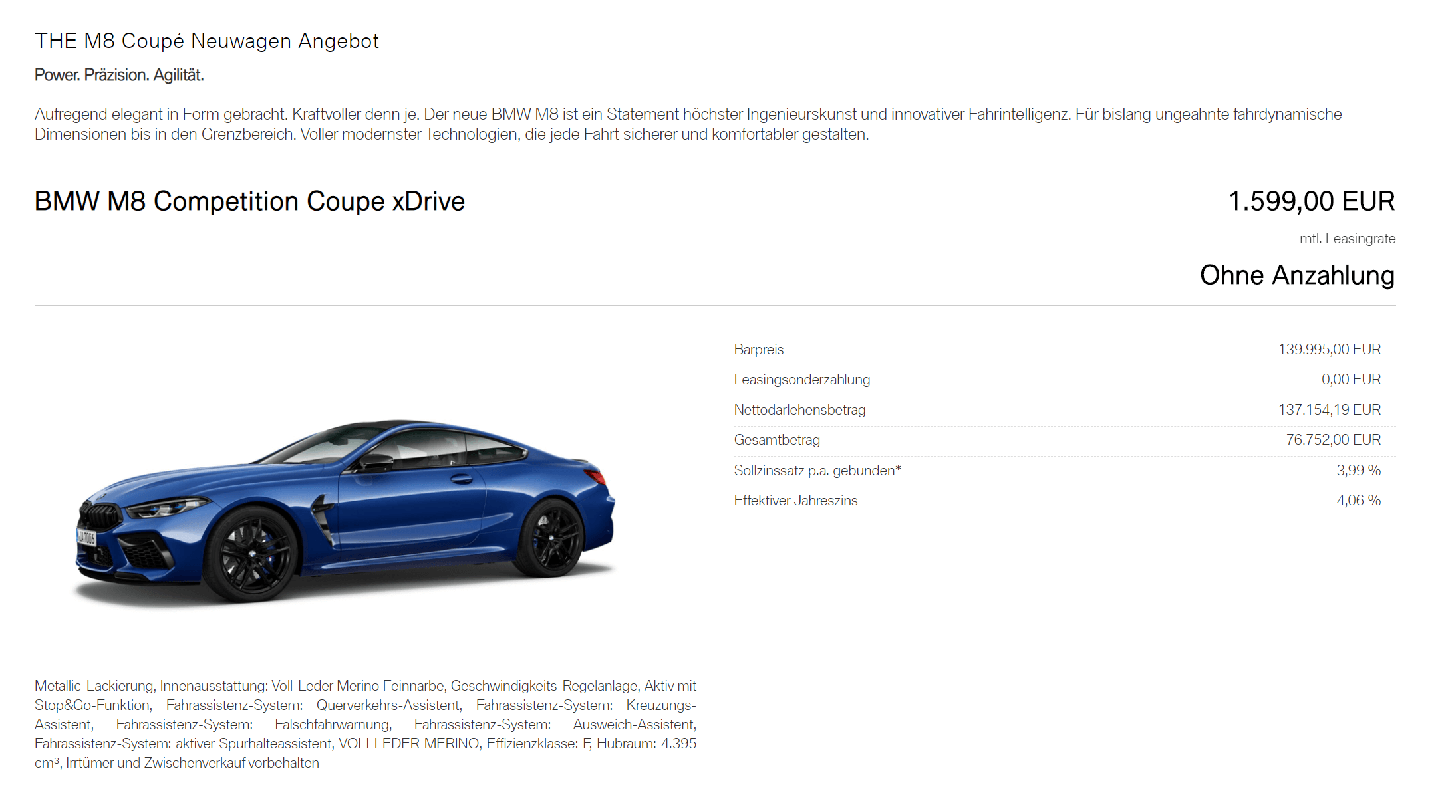Click tagline 'Power. Präzision. Agilität.'

pos(119,75)
